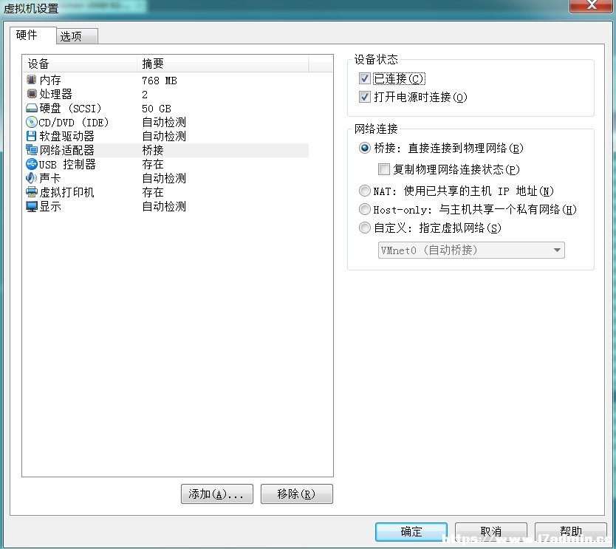The height and width of the screenshot is (549, 616).
Task: Click the 取消 cancel button
Action: click(491, 532)
